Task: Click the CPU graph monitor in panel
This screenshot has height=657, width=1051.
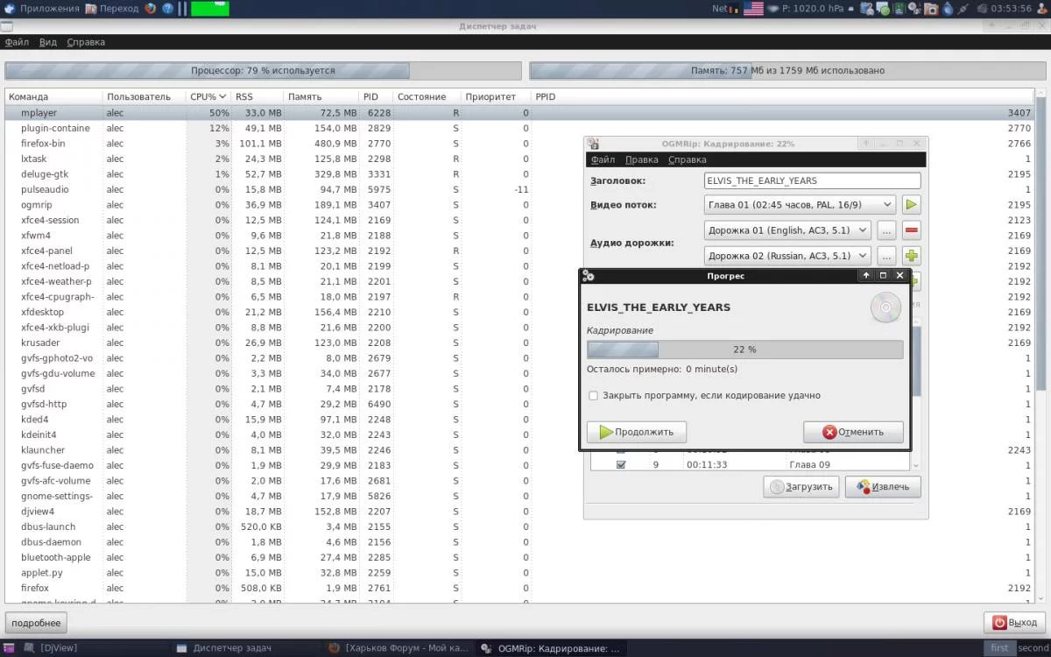Action: click(x=210, y=8)
